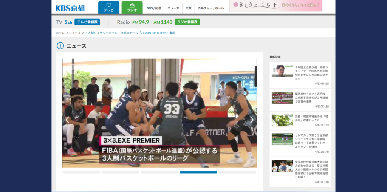387x192 pixels.
Task: Select the third slideshow indicator bar
Action: tap(159, 172)
